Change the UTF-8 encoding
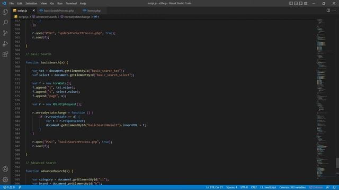The width and height of the screenshot is (339, 190). [244, 187]
